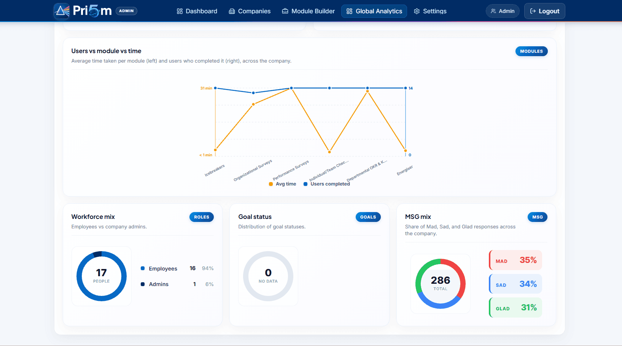Click the ADMIN badge beside logo

tap(126, 11)
